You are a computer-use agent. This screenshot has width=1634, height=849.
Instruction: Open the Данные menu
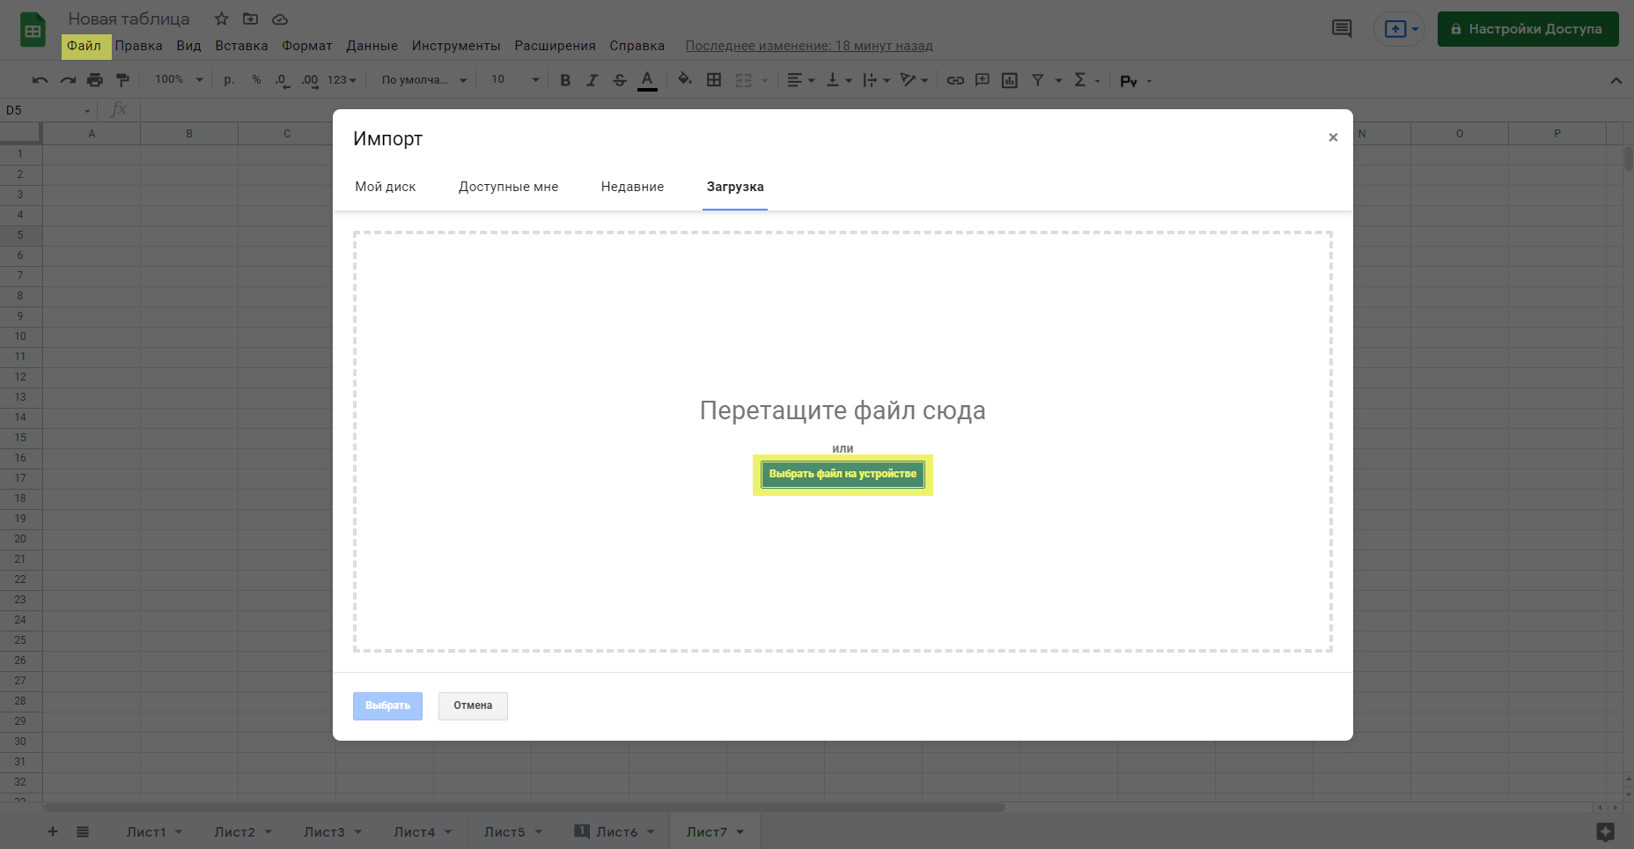(x=372, y=46)
